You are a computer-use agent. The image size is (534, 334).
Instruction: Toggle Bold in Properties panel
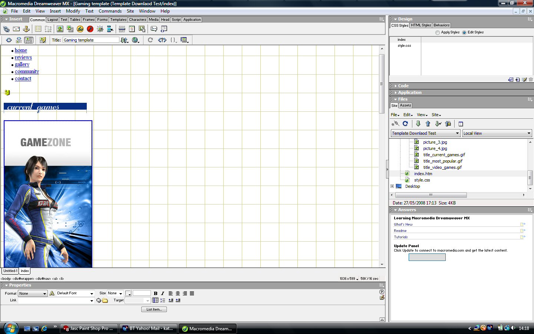(x=155, y=293)
